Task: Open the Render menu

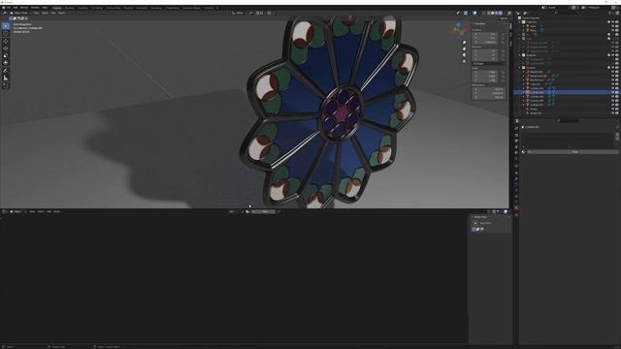Action: pyautogui.click(x=24, y=8)
